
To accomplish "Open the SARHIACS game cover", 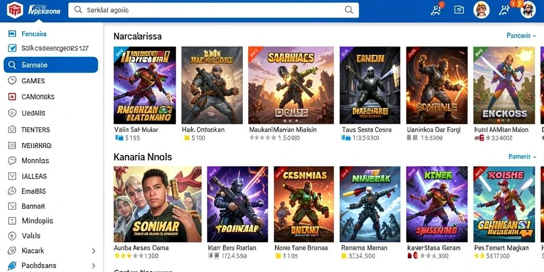I will tap(291, 86).
